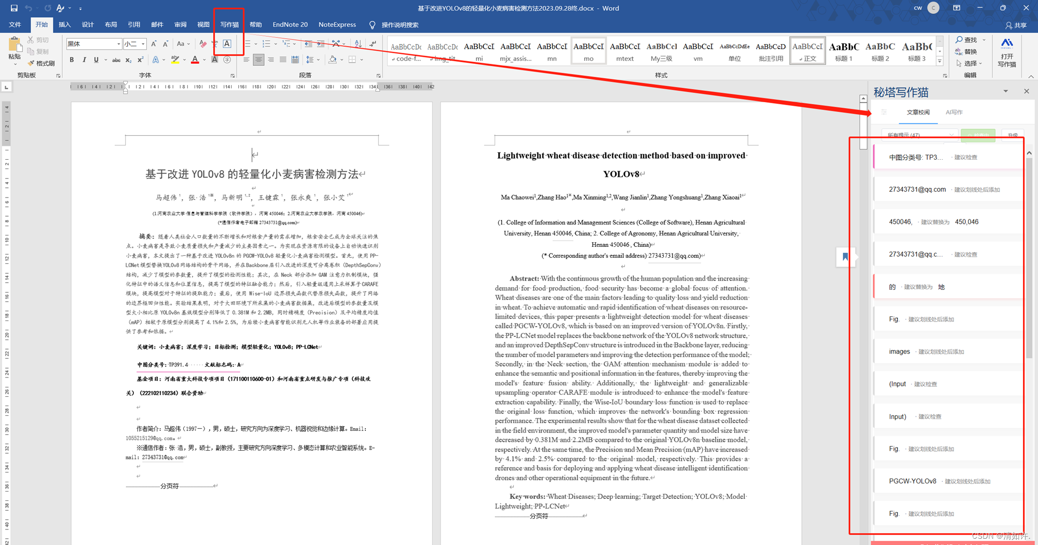1038x545 pixels.
Task: Click the settings sliders icon in the 秘塔写作猫 pane
Action: click(x=884, y=112)
